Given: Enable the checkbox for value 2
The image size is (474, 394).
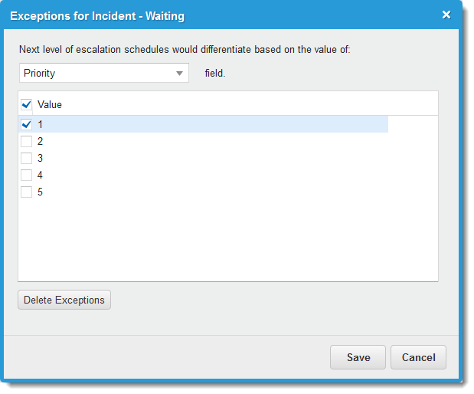Looking at the screenshot, I should [x=27, y=141].
